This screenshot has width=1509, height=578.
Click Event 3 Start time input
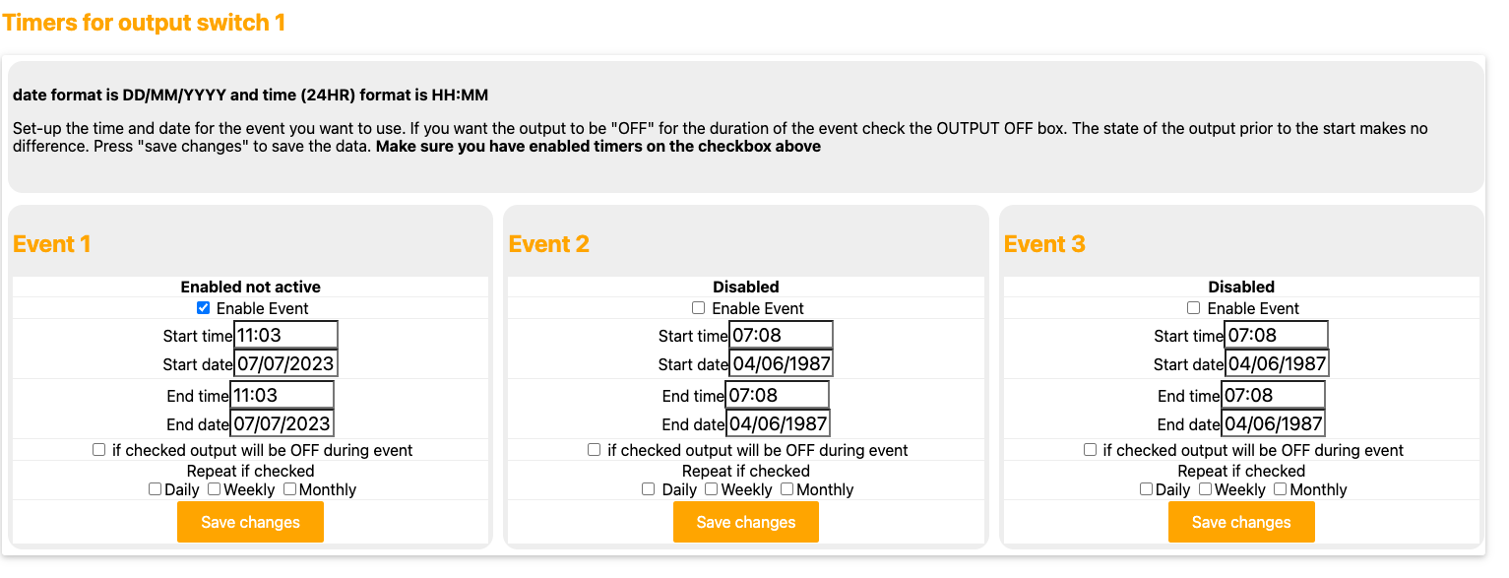click(1276, 335)
